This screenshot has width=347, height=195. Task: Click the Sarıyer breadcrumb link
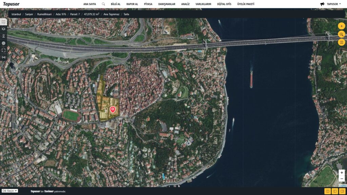pos(28,14)
